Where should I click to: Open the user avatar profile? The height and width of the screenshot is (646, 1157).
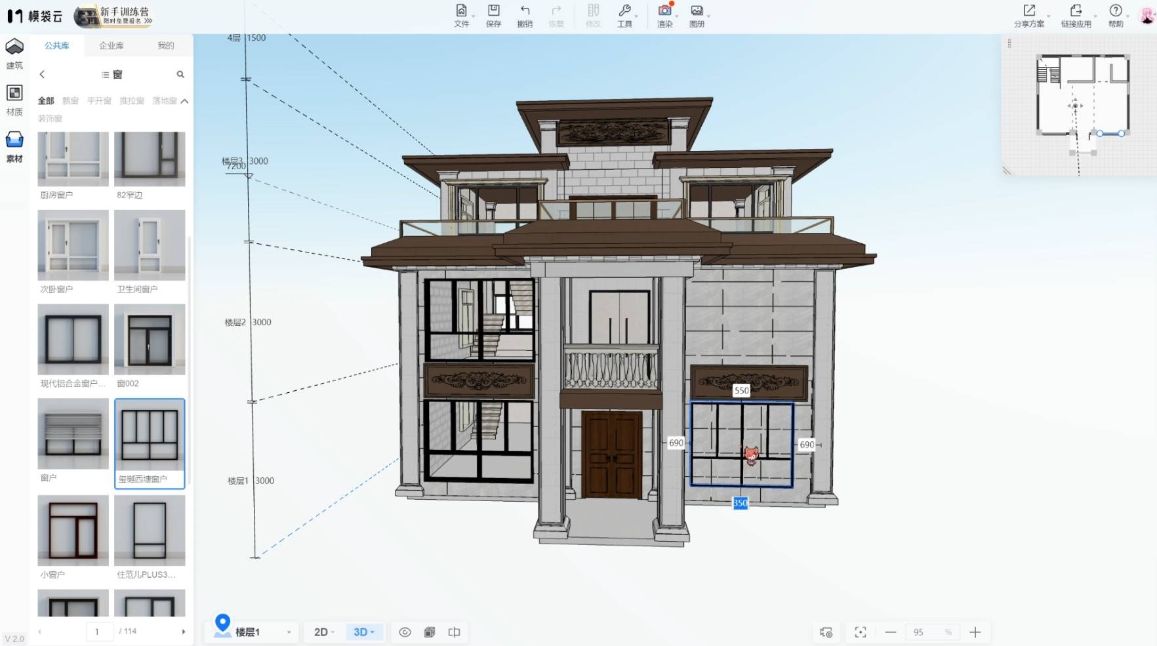point(1147,16)
